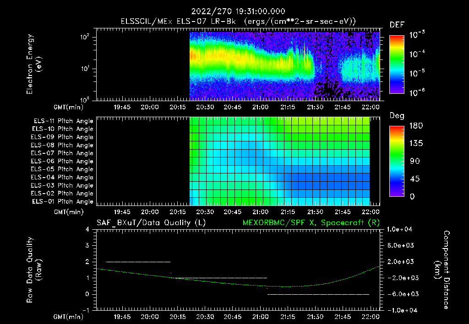Click the 1.0e+04 tick on the right axis

[399, 229]
